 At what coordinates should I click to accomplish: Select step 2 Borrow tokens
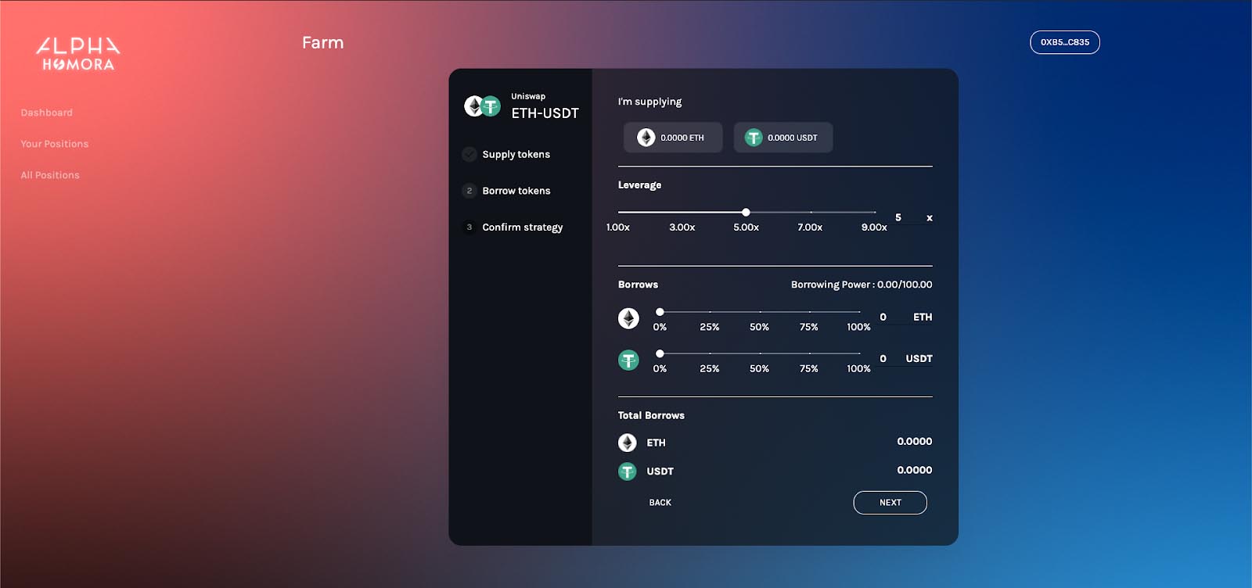pyautogui.click(x=516, y=191)
